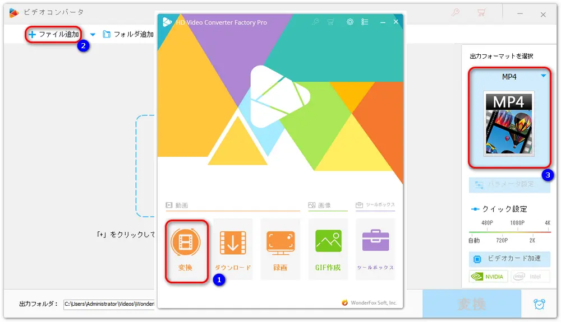
Task: Open the GIF作成 tool
Action: [328, 249]
